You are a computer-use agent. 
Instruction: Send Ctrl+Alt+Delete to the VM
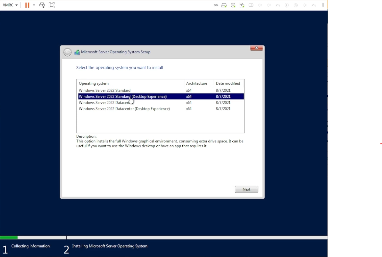pyautogui.click(x=42, y=5)
